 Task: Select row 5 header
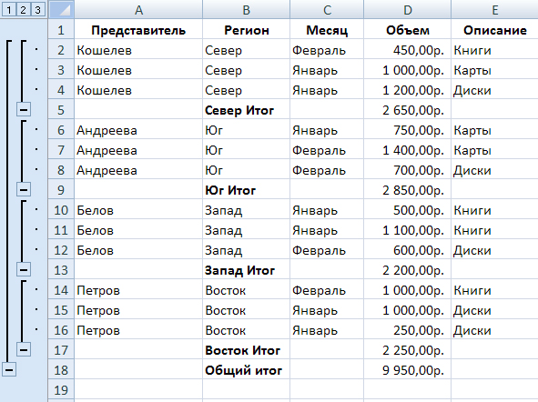coord(61,110)
